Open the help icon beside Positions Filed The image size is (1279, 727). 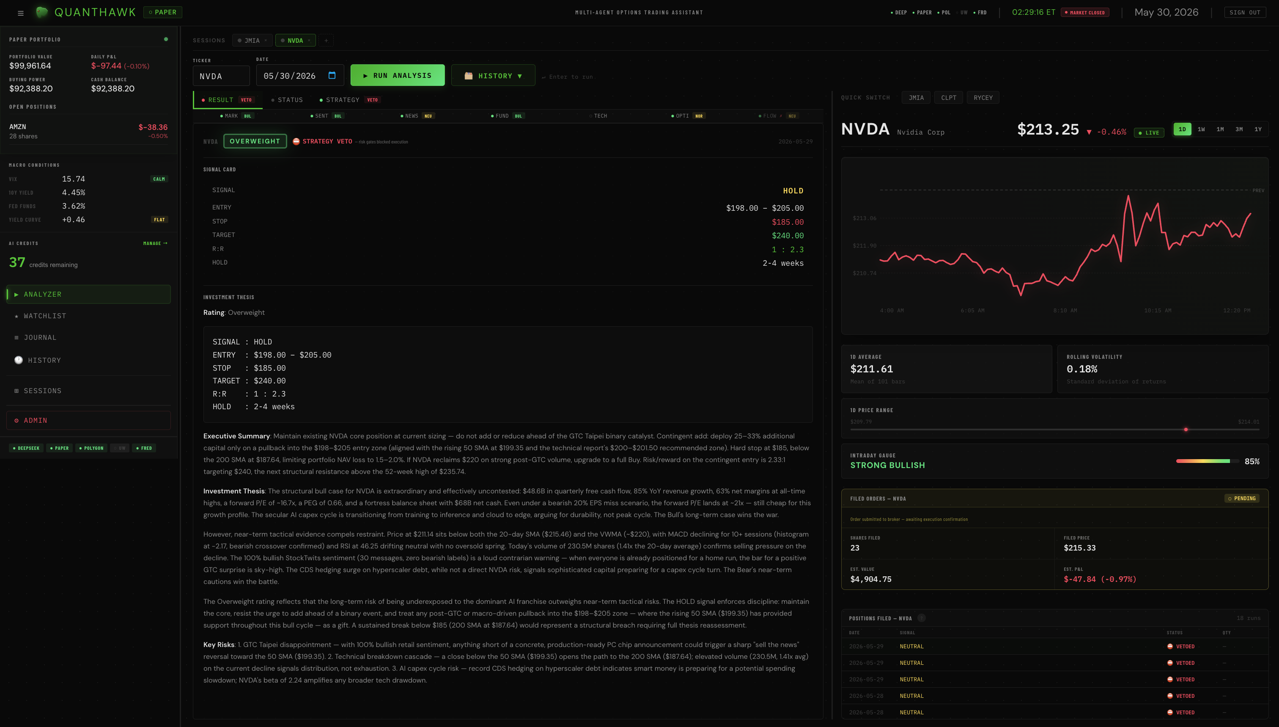(x=921, y=618)
